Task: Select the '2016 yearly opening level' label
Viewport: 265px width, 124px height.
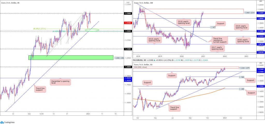Action: 154,40
